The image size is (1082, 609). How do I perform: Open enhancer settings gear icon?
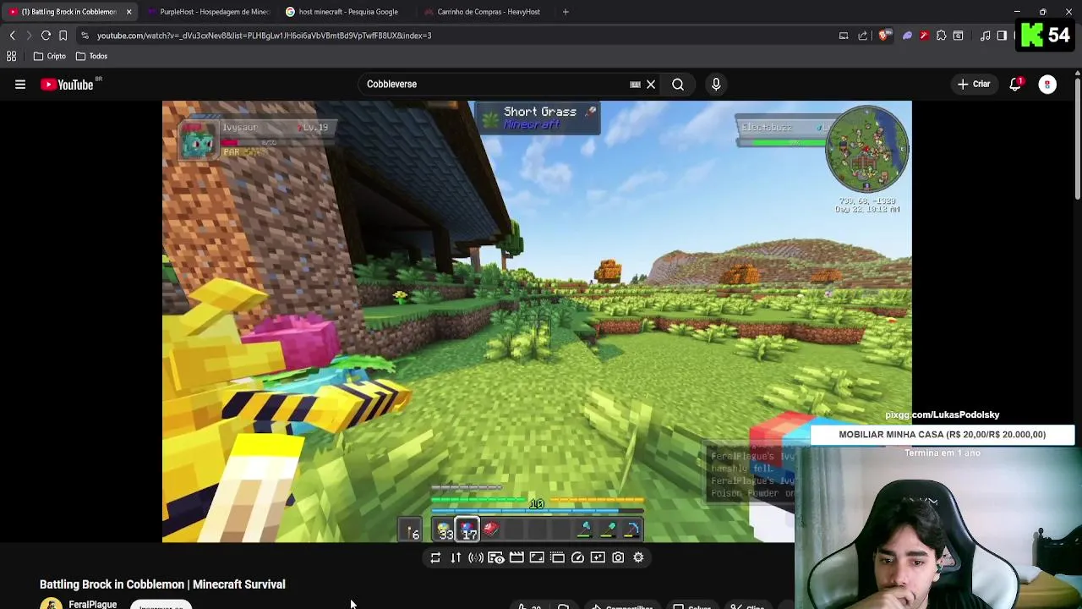point(638,557)
